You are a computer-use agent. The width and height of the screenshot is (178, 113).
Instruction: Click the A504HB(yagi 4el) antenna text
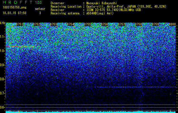(100, 13)
